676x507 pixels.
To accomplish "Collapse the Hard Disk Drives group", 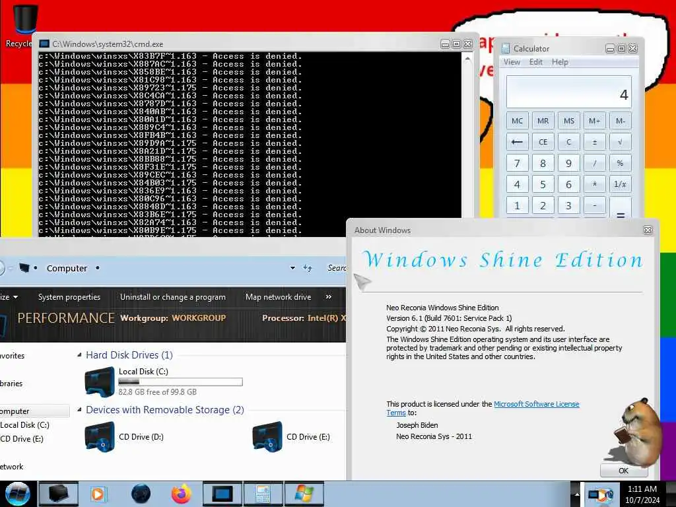I will click(79, 355).
